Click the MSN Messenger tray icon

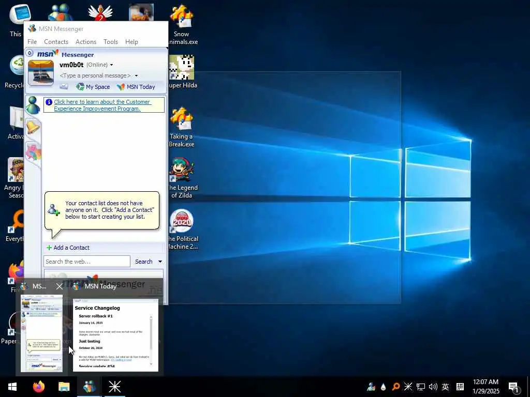(x=371, y=387)
